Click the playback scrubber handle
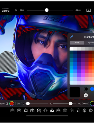Image resolution: width=94 pixels, height=124 pixels. point(46,10)
